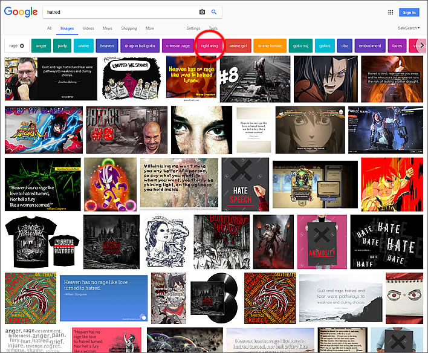
Task: Show more suggestion chips with arrow
Action: (422, 45)
